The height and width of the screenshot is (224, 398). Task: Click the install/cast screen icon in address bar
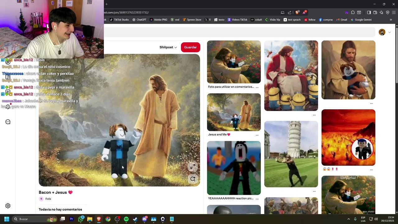click(282, 12)
